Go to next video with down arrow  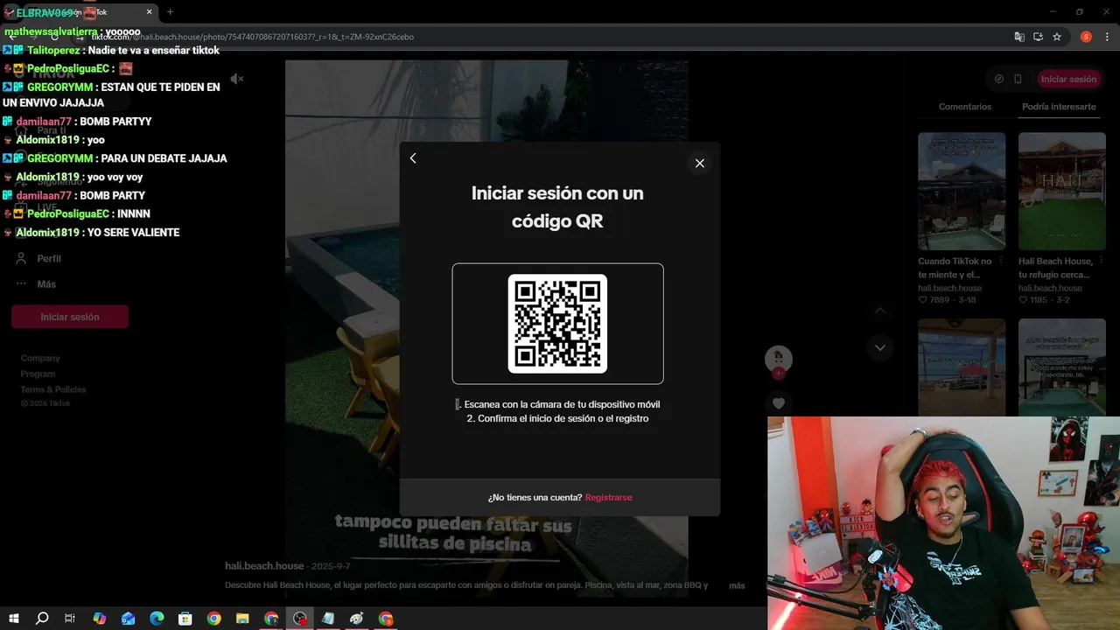880,347
